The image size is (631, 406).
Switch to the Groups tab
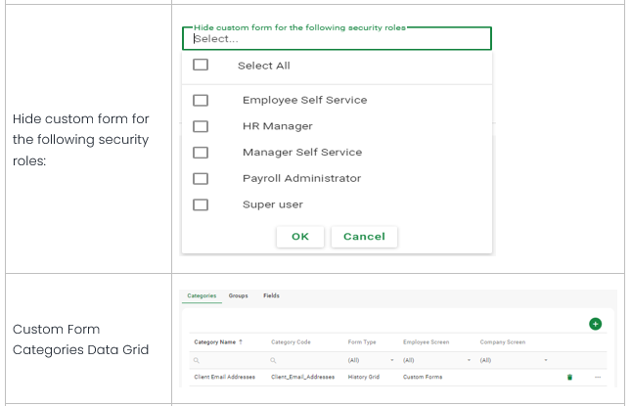238,295
